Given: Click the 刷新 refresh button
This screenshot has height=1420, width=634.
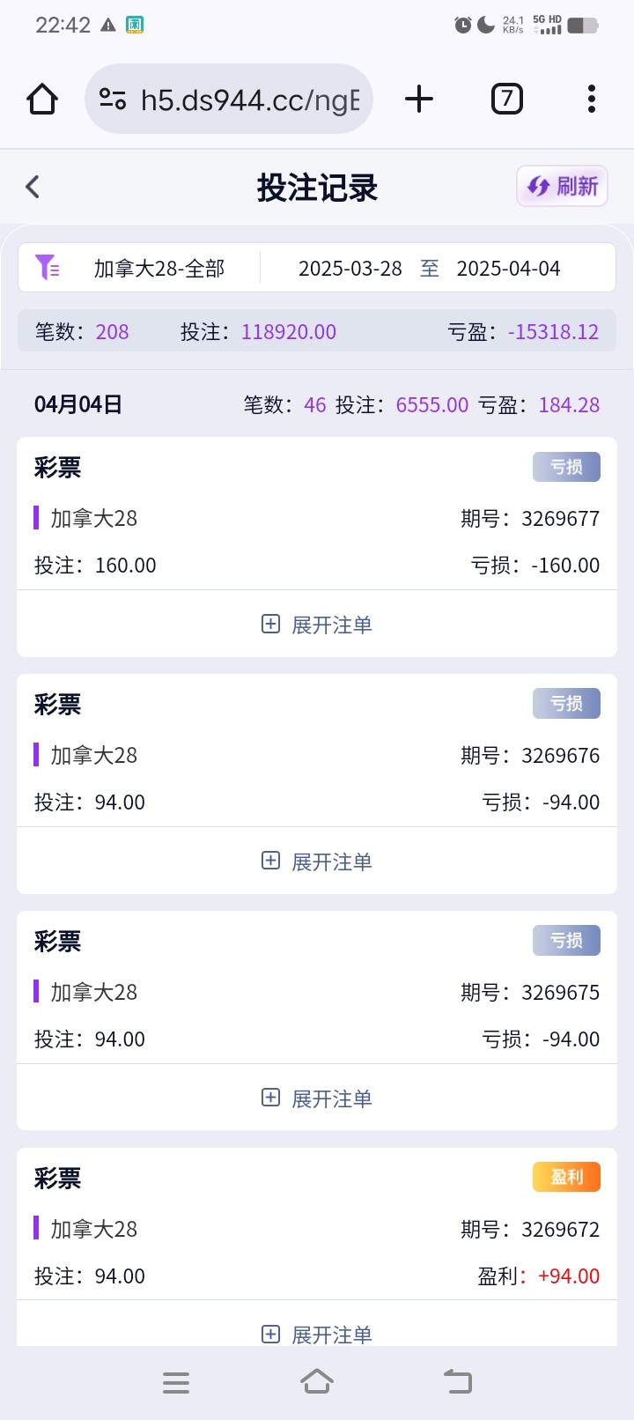Looking at the screenshot, I should [562, 187].
